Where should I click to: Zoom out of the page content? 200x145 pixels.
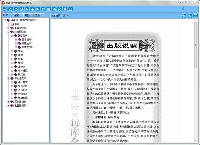pos(190,16)
